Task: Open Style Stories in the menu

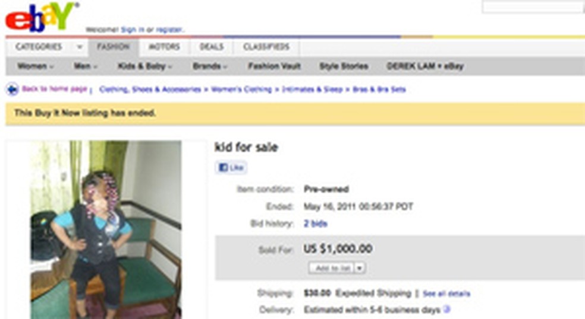Action: (344, 66)
